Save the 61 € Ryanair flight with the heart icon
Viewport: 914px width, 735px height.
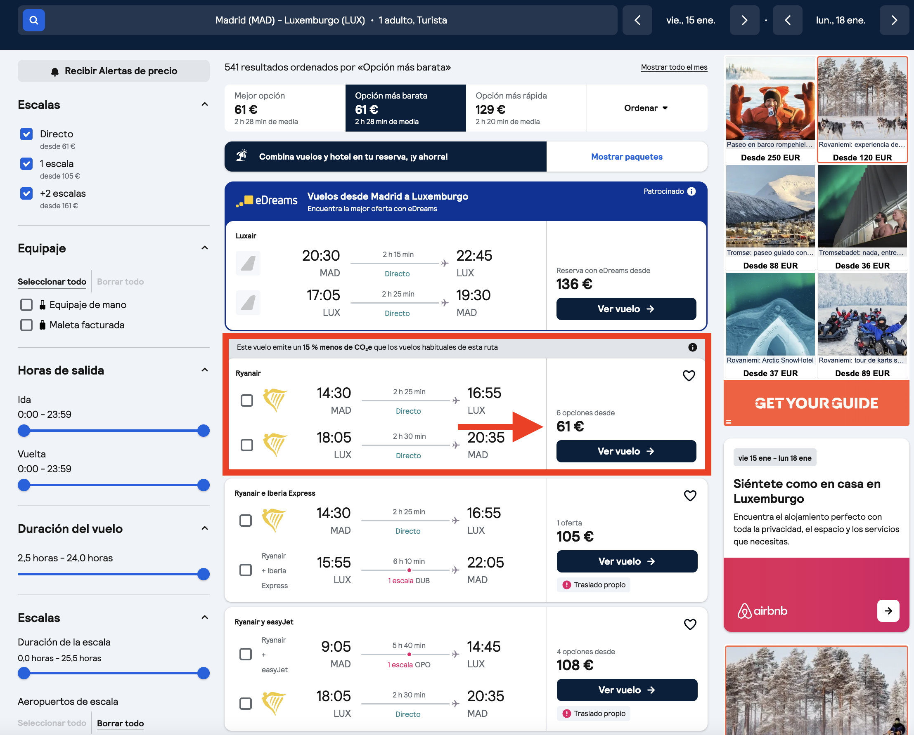tap(689, 375)
